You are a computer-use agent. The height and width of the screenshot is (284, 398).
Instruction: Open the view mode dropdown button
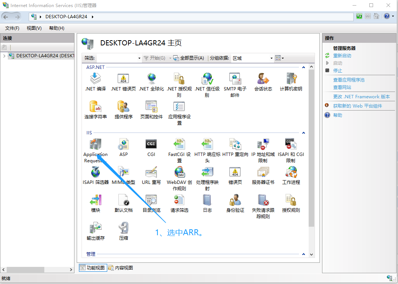coord(280,58)
